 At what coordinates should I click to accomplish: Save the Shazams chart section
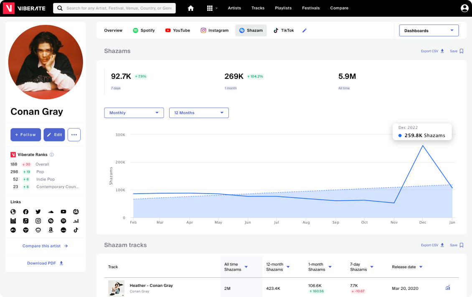(457, 51)
